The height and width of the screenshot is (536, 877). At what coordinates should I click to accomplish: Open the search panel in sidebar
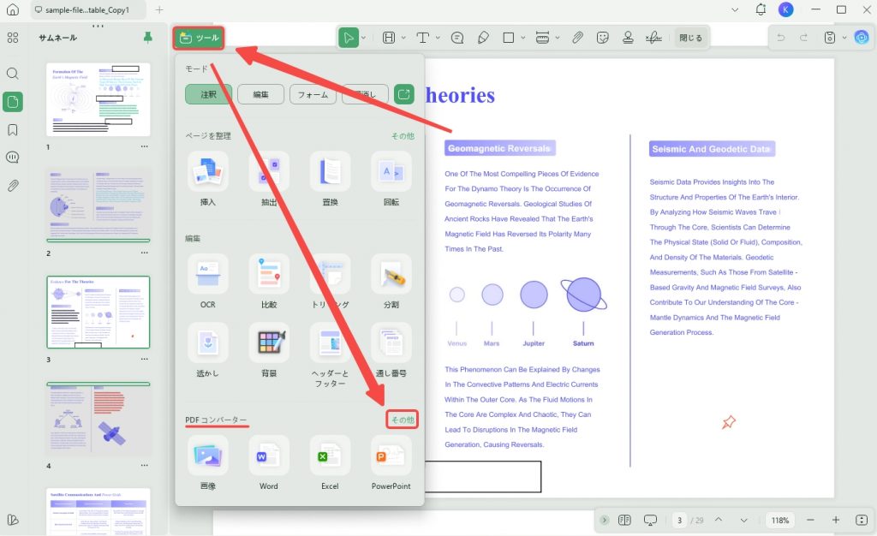click(x=12, y=74)
